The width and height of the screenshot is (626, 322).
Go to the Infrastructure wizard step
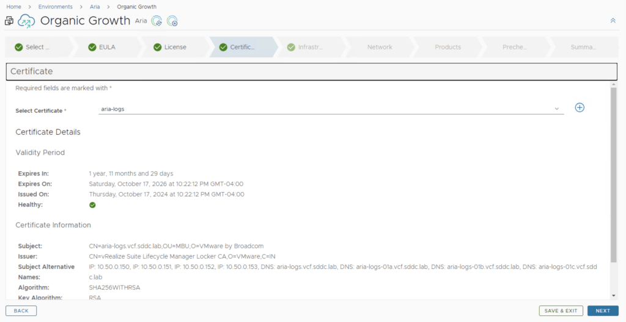310,47
